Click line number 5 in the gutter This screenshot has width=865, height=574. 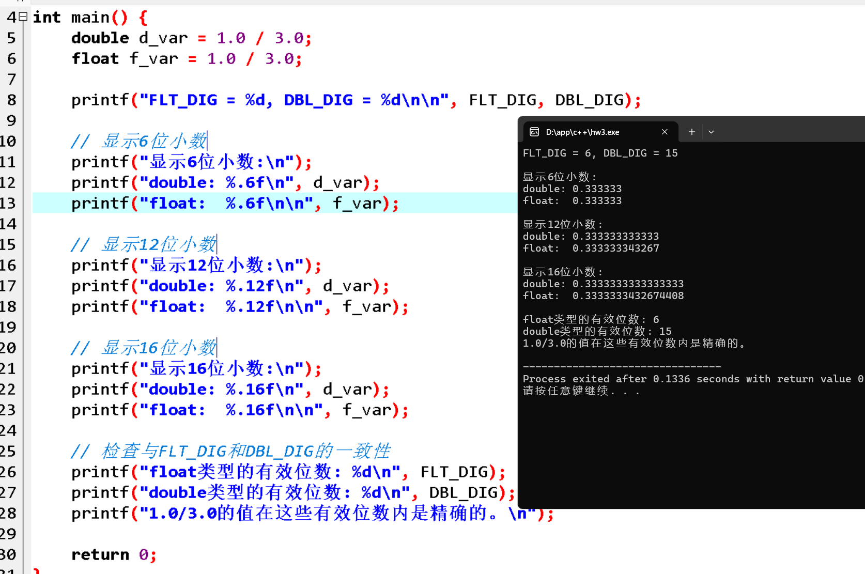(x=11, y=38)
